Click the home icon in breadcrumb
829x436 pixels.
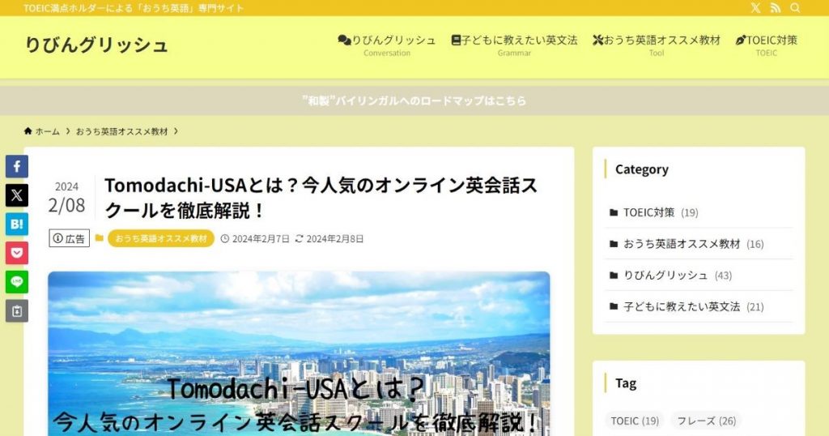pyautogui.click(x=28, y=131)
